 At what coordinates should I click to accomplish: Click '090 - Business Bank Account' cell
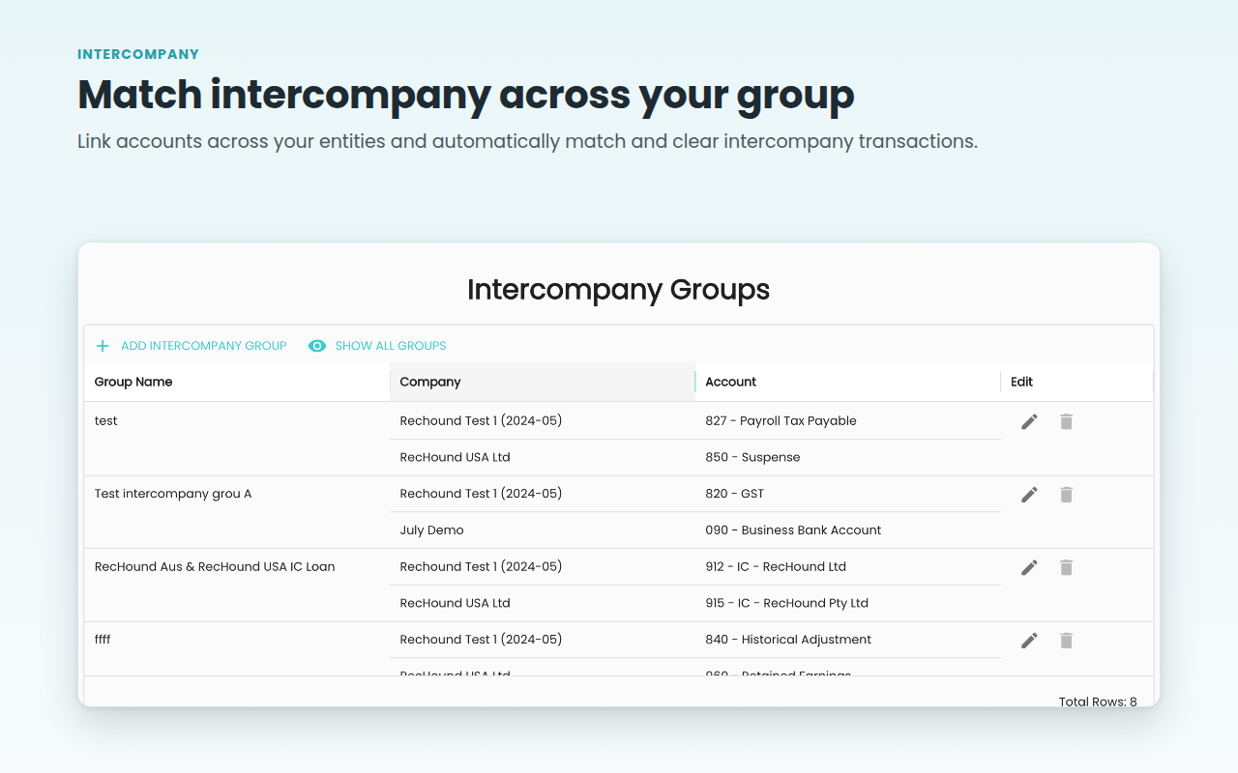click(848, 530)
